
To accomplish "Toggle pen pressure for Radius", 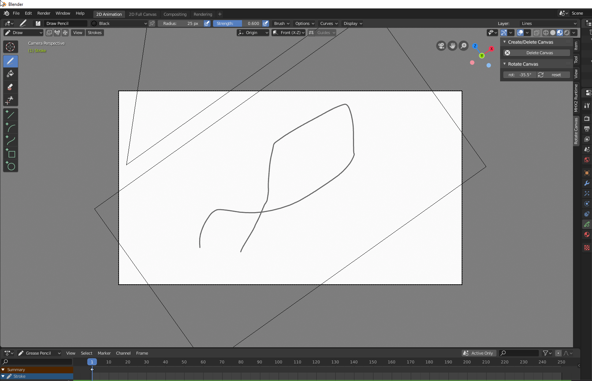I will 207,23.
